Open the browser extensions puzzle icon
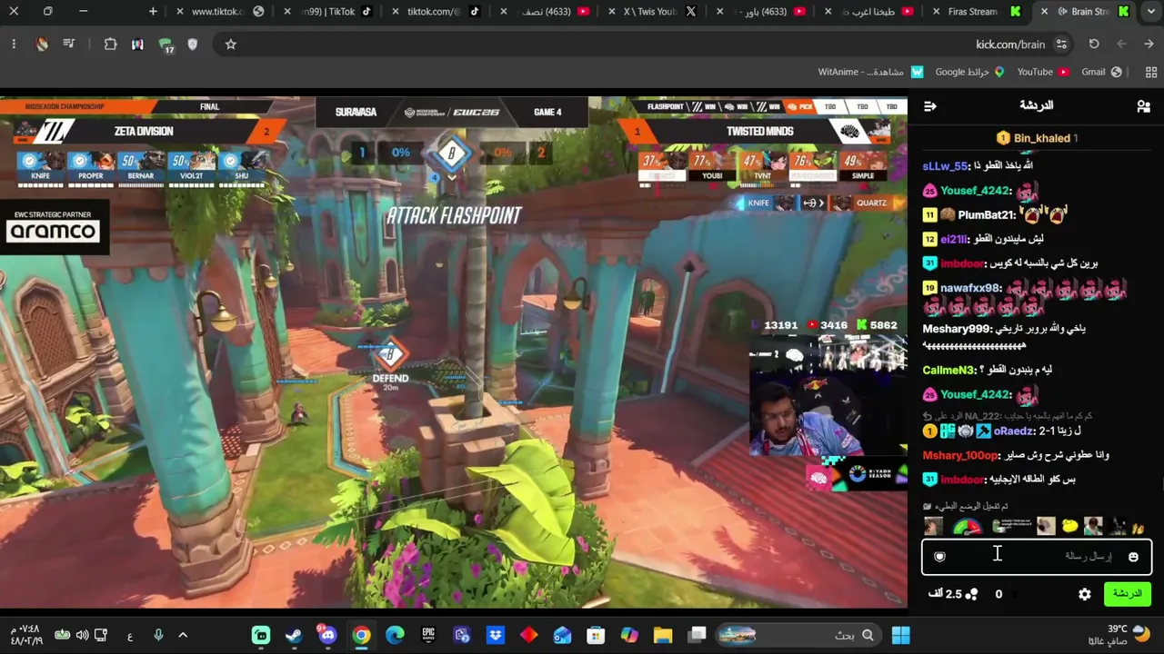The width and height of the screenshot is (1164, 654). click(110, 44)
